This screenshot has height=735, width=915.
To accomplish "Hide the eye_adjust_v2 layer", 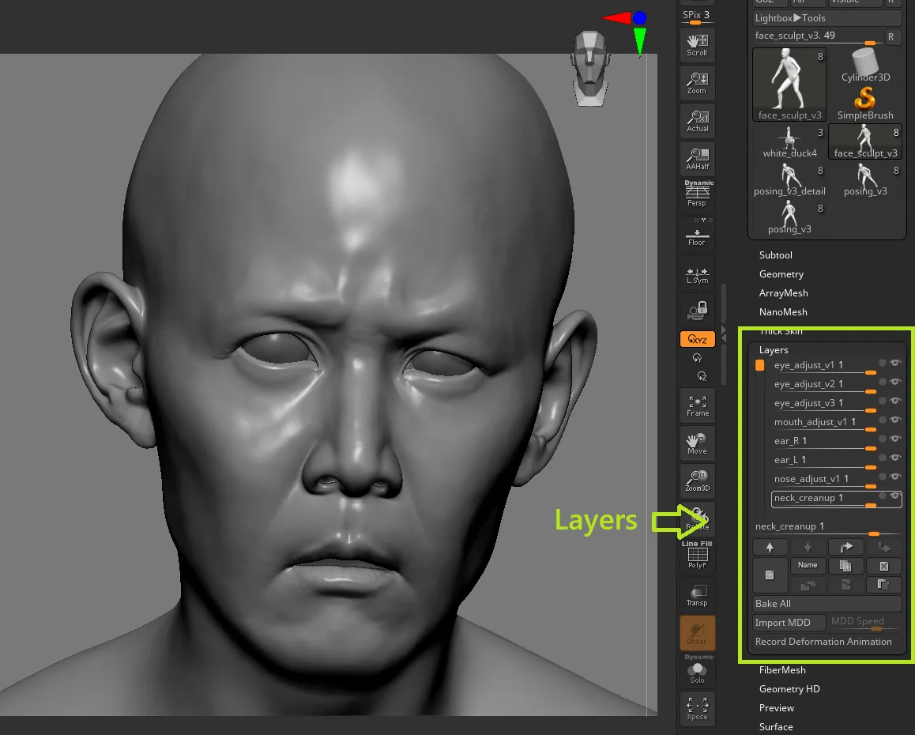I will pyautogui.click(x=895, y=382).
